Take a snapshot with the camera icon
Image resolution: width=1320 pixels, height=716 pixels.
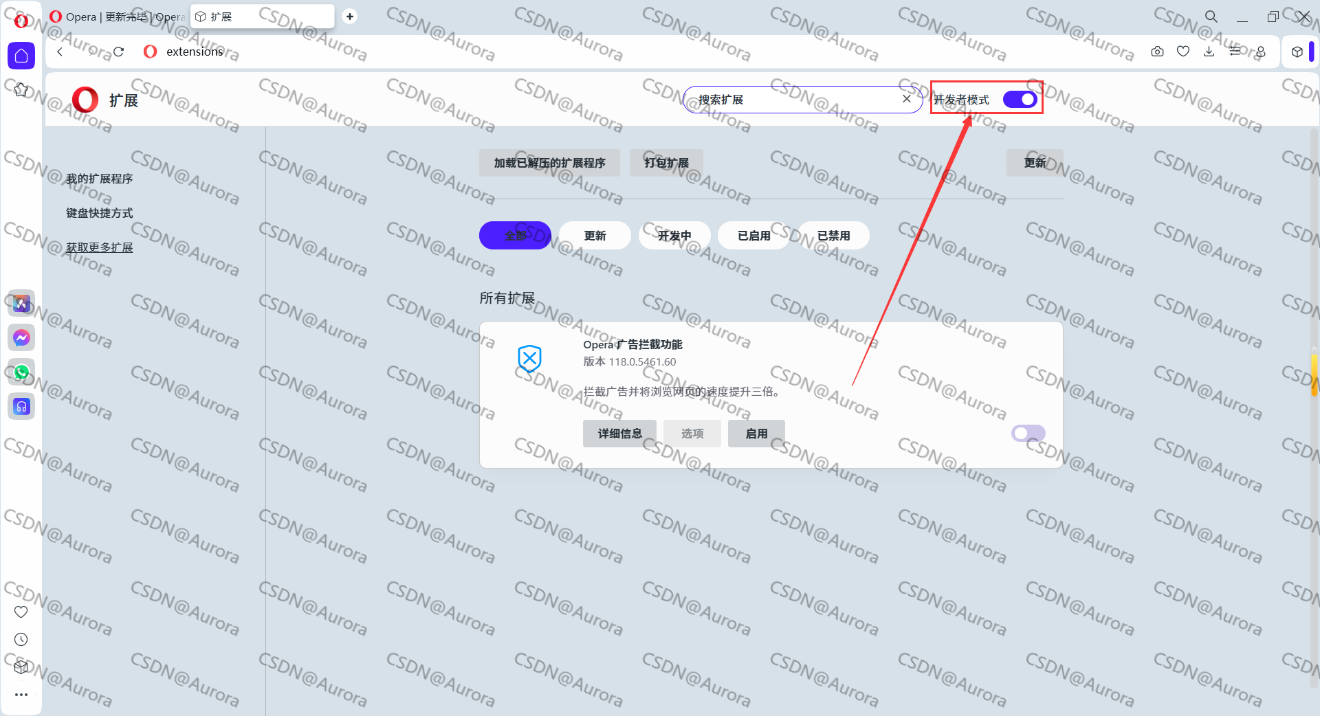pos(1157,52)
